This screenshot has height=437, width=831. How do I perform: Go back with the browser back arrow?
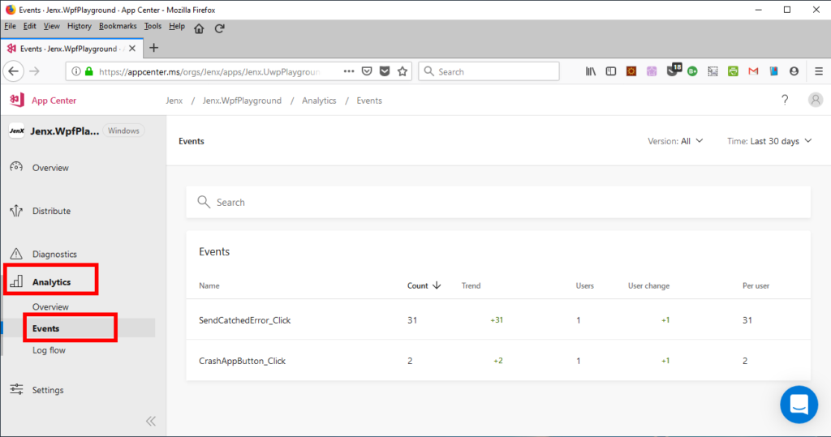(13, 71)
